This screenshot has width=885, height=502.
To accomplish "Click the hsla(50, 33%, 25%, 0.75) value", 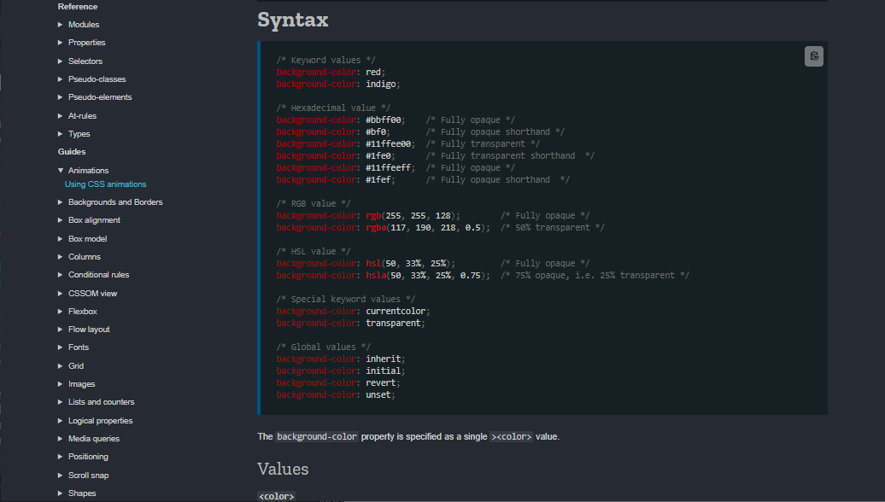I will tap(425, 275).
